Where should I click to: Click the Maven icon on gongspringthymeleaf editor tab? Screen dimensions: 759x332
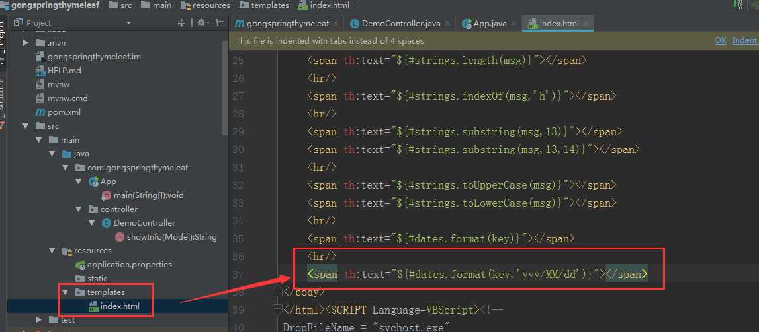point(239,23)
